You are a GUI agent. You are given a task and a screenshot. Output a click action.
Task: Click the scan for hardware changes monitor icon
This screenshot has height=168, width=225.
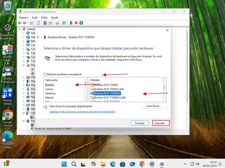click(64, 23)
